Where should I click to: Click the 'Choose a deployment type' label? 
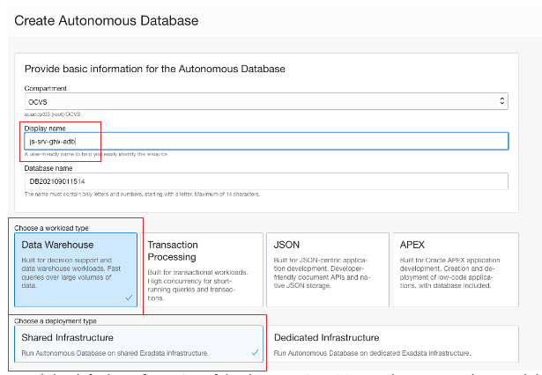[56, 320]
